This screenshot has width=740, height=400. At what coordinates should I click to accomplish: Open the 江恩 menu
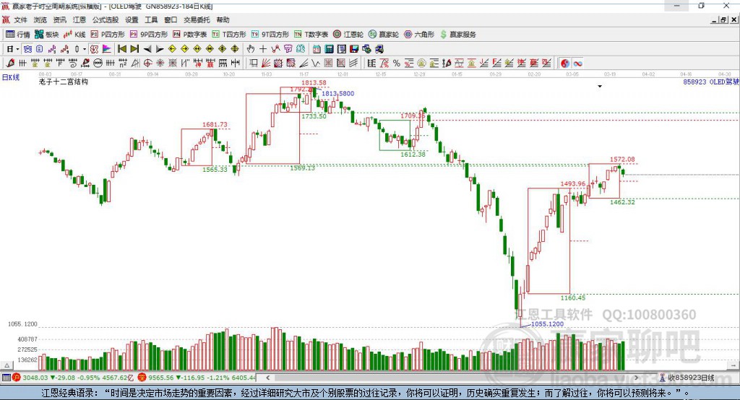[79, 19]
